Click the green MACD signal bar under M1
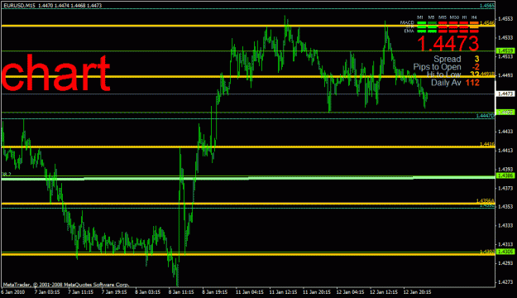Viewport: 517px width, 298px height. (x=421, y=23)
